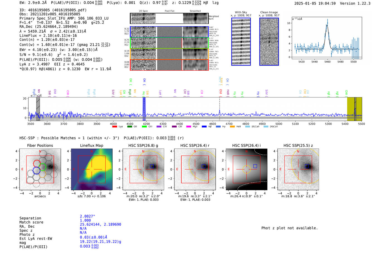Click the ID: 4016195005 line
Image resolution: width=390 pixels, height=266 pixels.
tap(53, 10)
